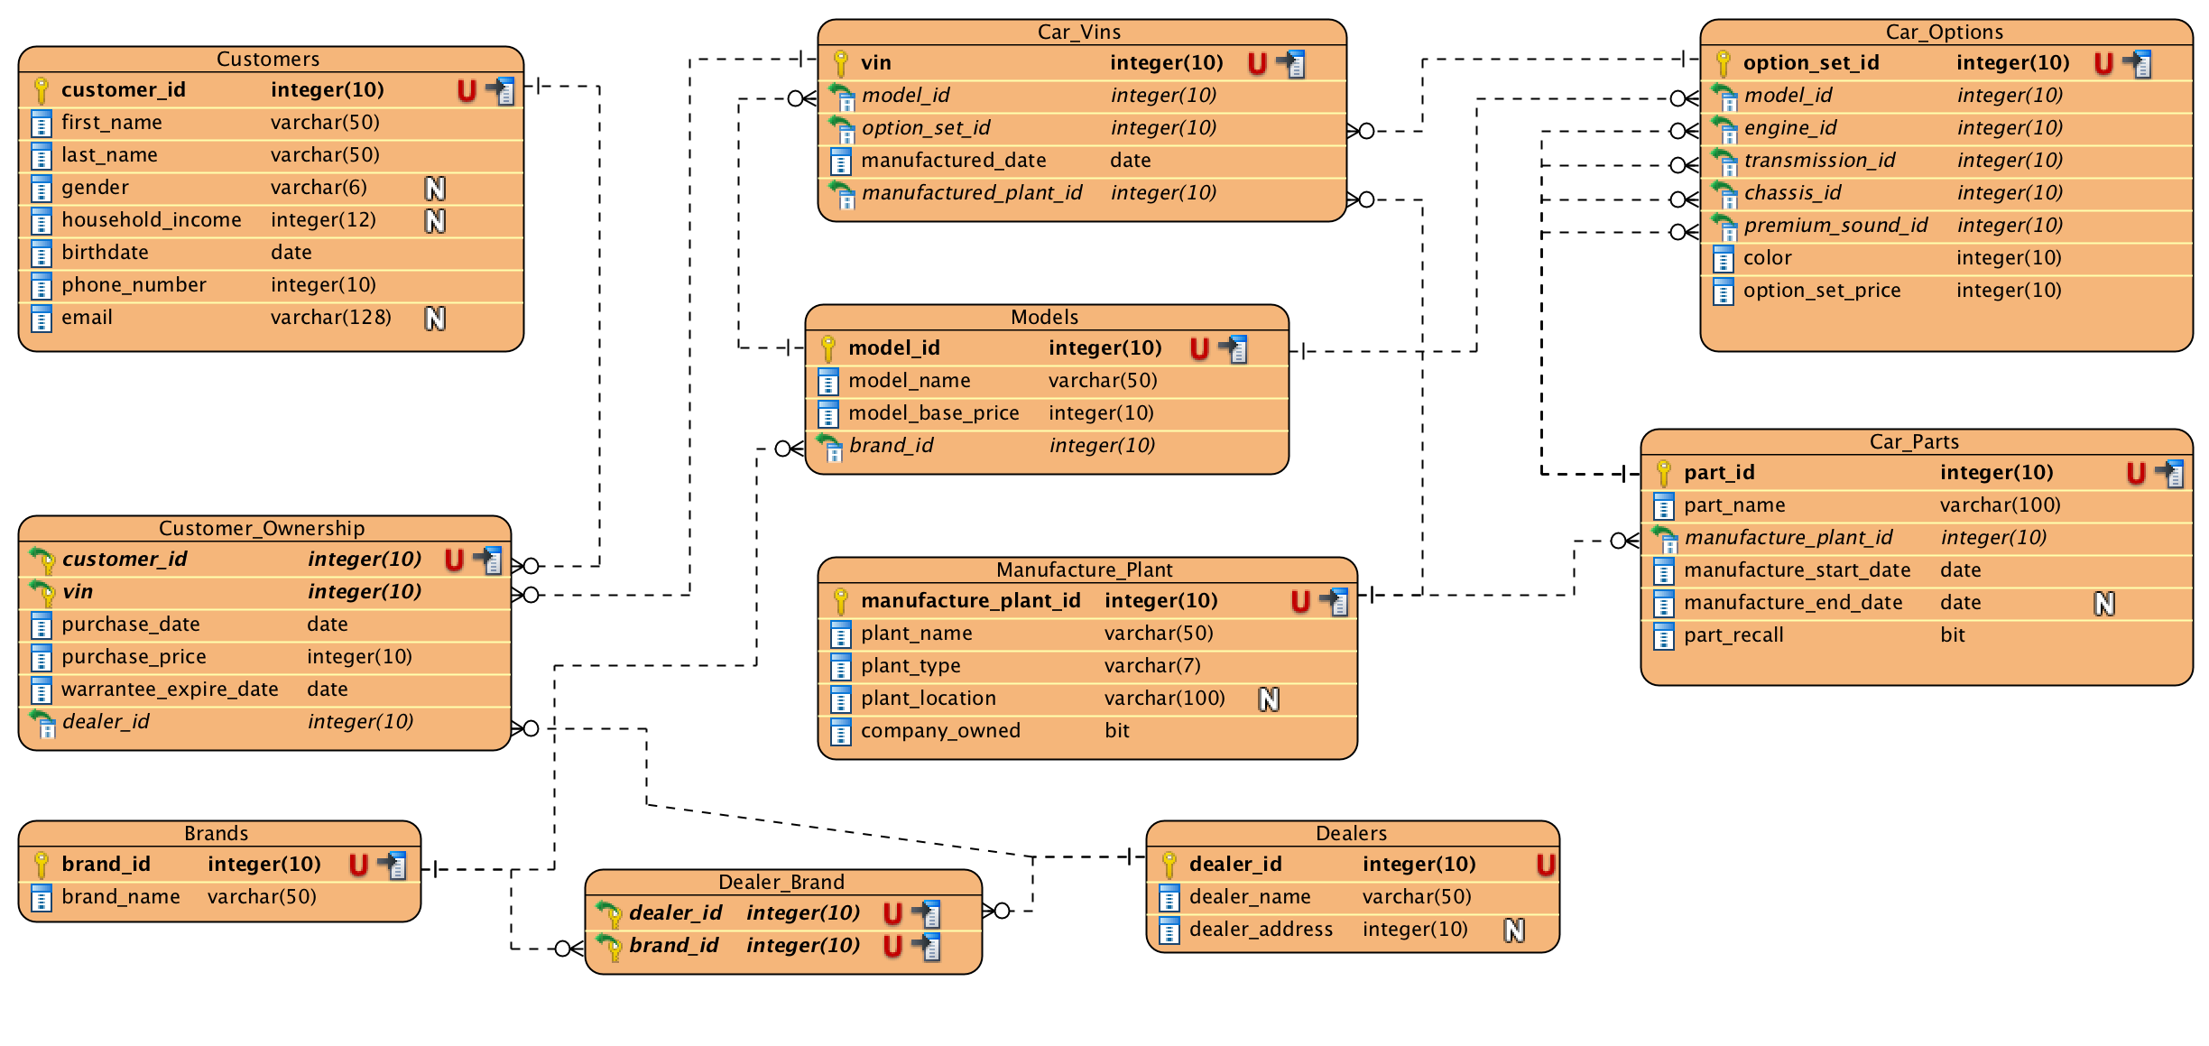Select the first_name column in Customers

pyautogui.click(x=271, y=123)
